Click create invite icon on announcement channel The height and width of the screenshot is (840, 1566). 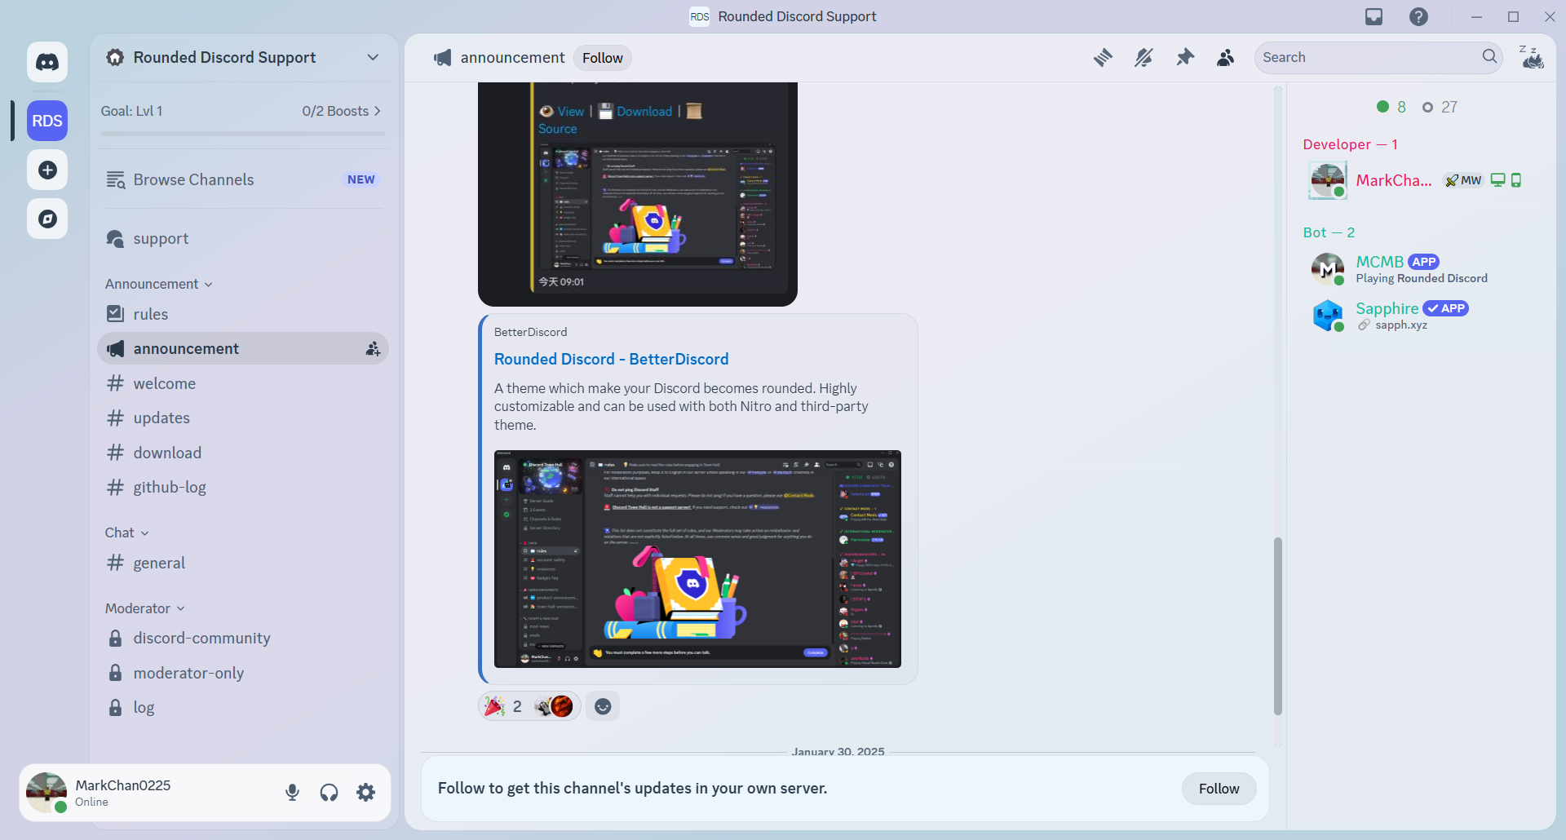point(372,348)
